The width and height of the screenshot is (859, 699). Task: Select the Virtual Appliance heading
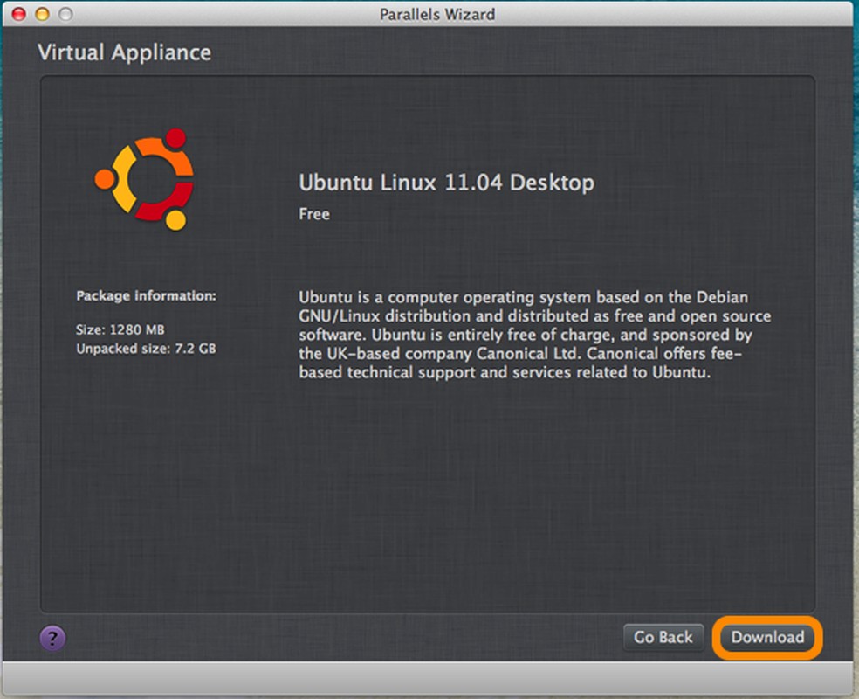123,52
